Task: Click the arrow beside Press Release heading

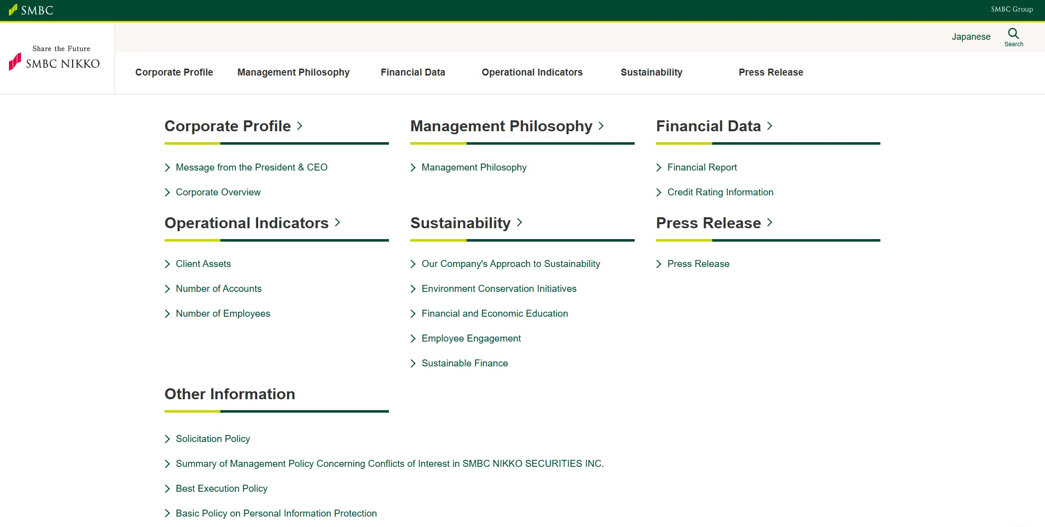Action: pyautogui.click(x=769, y=222)
